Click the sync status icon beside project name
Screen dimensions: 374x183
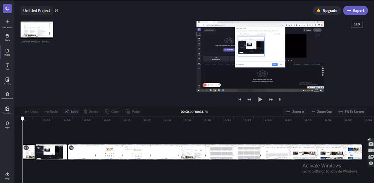[56, 10]
